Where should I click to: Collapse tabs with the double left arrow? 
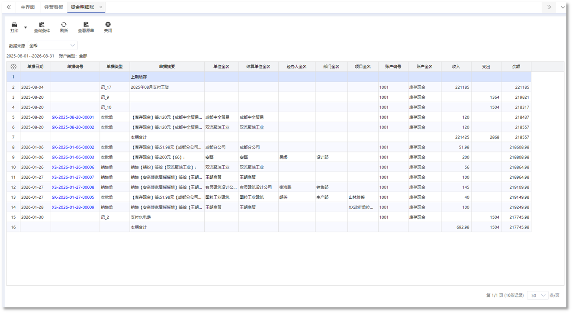9,7
